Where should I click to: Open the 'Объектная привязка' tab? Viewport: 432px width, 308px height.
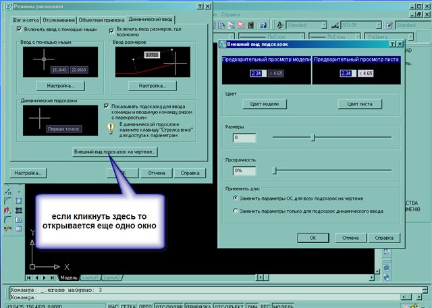pyautogui.click(x=103, y=20)
